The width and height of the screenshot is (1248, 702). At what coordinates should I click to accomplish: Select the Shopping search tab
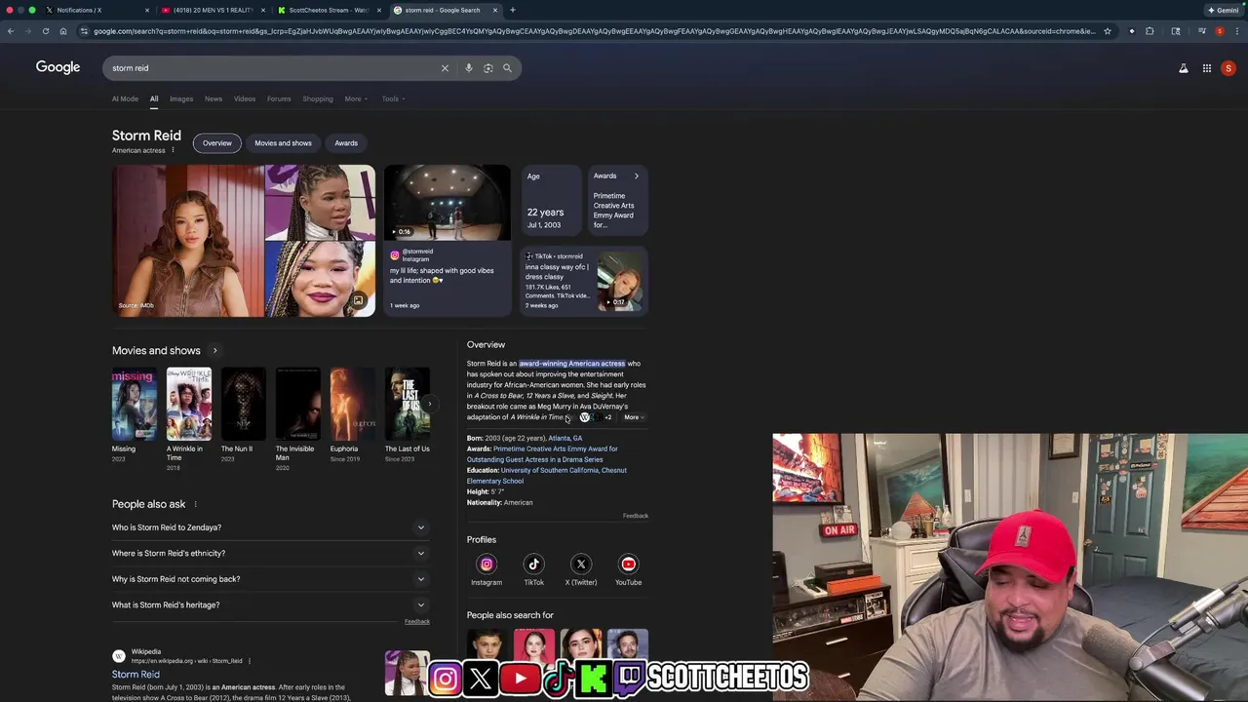pyautogui.click(x=318, y=98)
